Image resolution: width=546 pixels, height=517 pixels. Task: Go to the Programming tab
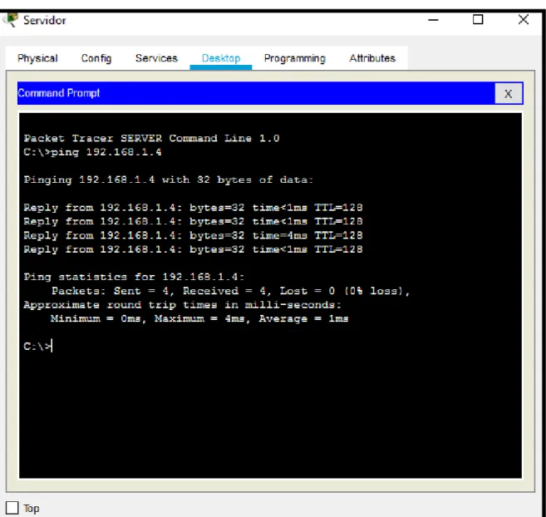click(294, 58)
